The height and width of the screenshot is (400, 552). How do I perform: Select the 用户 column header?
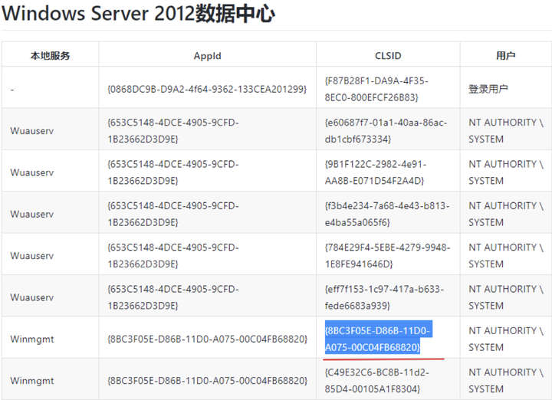(x=506, y=56)
